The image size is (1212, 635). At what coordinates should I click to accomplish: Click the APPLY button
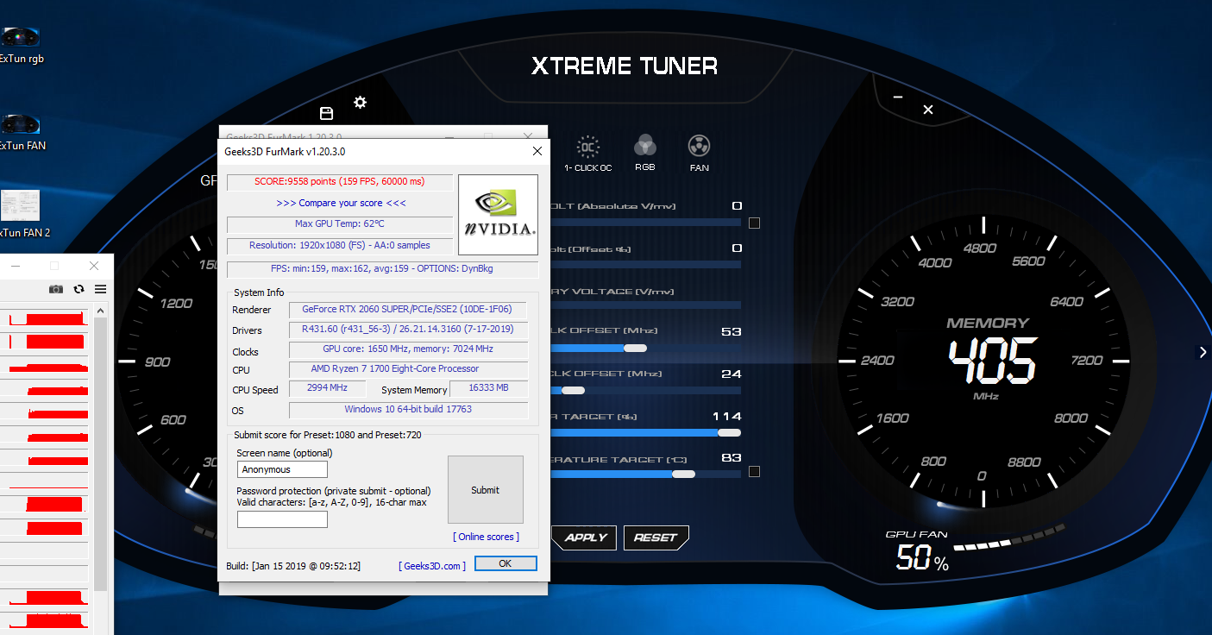point(586,538)
